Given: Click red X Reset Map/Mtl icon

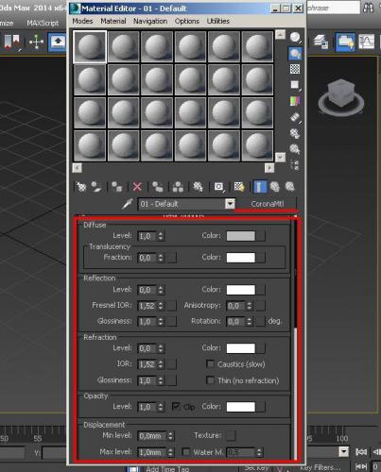Looking at the screenshot, I should tap(137, 187).
